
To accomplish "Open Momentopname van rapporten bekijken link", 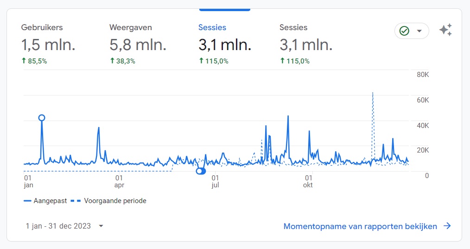I will pyautogui.click(x=360, y=226).
